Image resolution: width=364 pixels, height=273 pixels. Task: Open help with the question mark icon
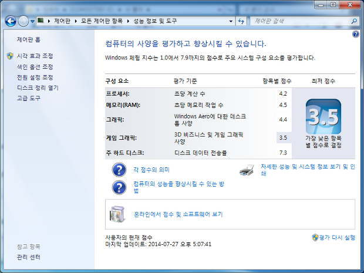click(356, 35)
